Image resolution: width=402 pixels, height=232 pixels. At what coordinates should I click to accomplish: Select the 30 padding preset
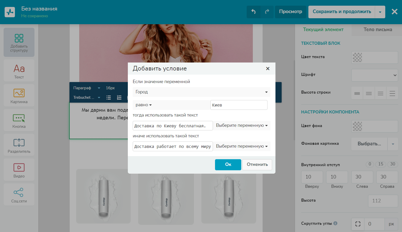(x=392, y=164)
